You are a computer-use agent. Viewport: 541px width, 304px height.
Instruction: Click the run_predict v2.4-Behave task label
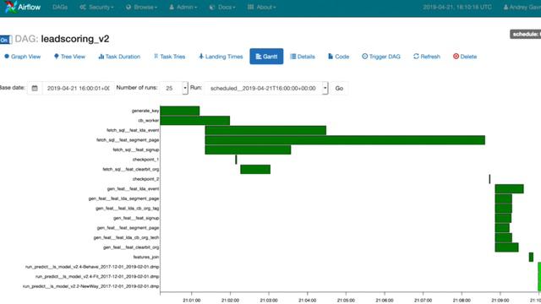click(x=92, y=267)
